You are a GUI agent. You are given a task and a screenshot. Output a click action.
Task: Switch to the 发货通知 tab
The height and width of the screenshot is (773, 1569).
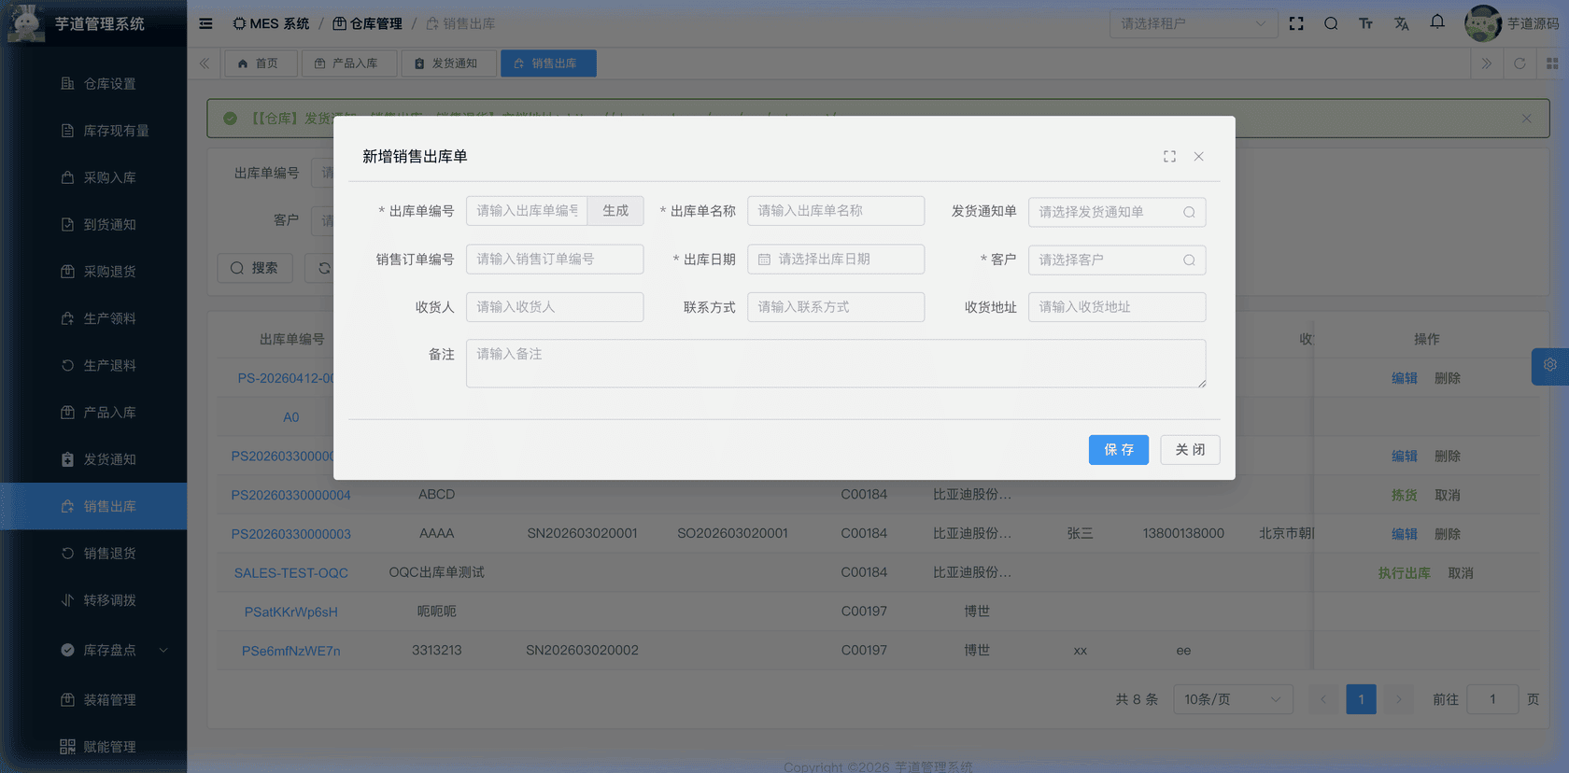[x=448, y=63]
